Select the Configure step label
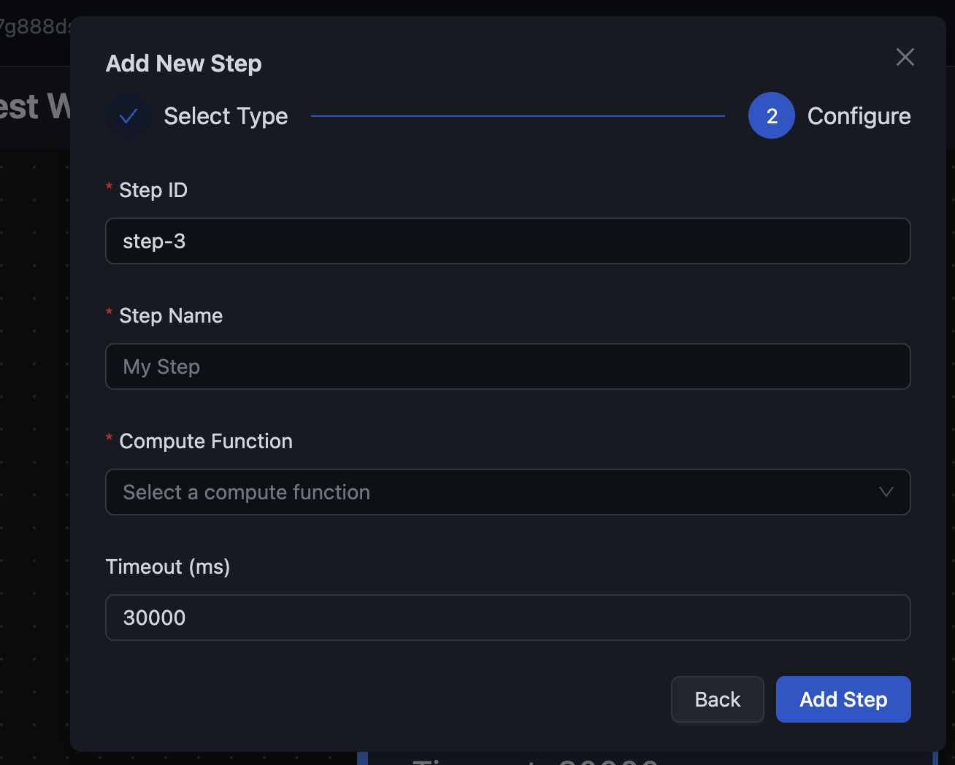955x765 pixels. coord(859,116)
